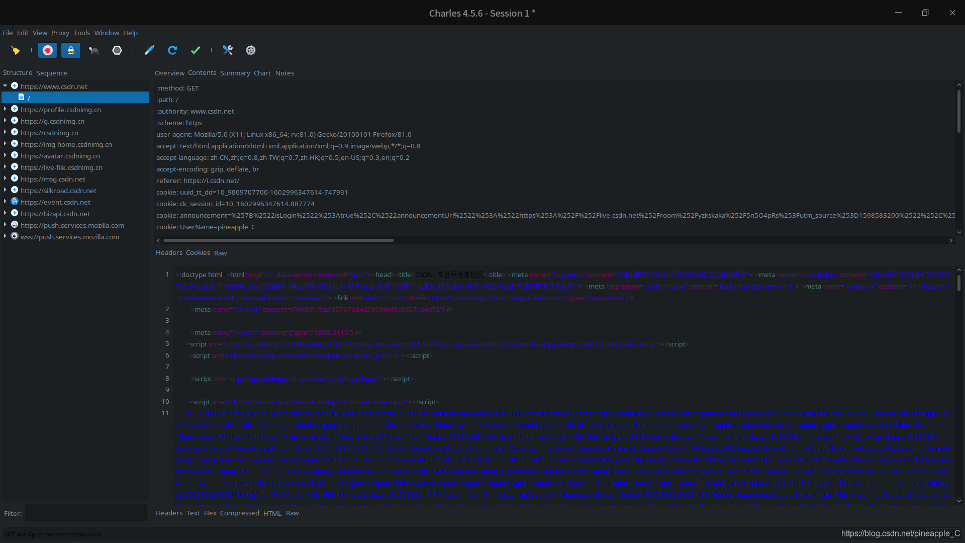Click the green checkmark Validate icon

coord(196,50)
